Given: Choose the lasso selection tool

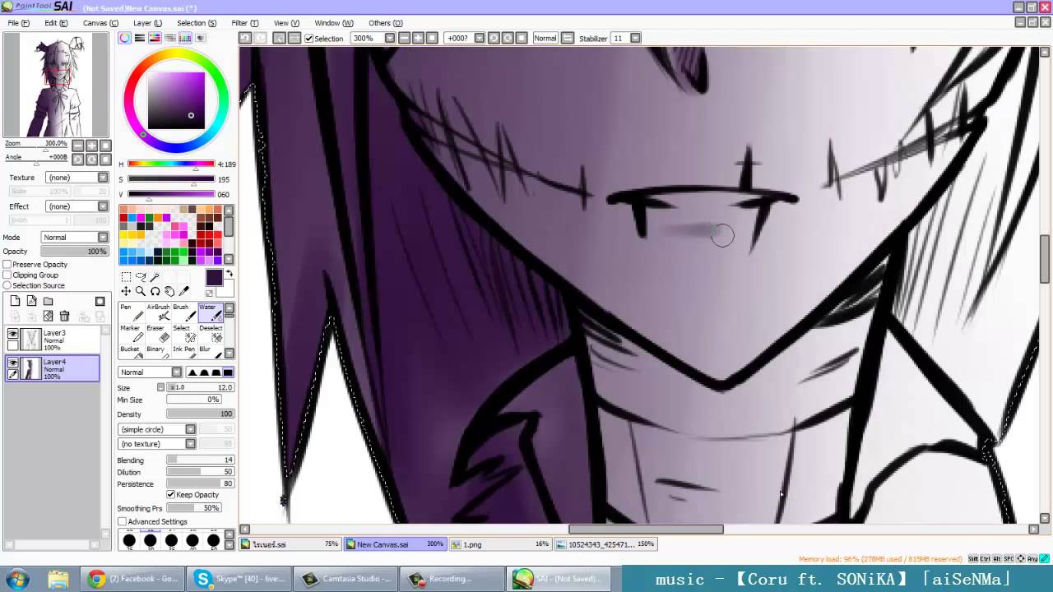Looking at the screenshot, I should click(x=141, y=277).
